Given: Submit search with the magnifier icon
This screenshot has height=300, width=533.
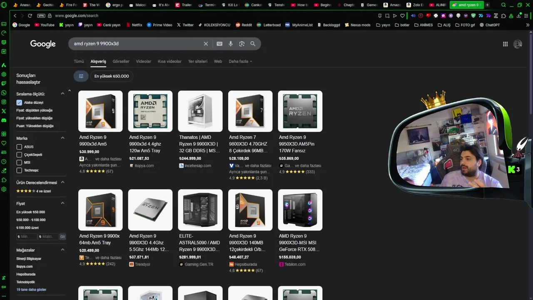Looking at the screenshot, I should pyautogui.click(x=253, y=44).
